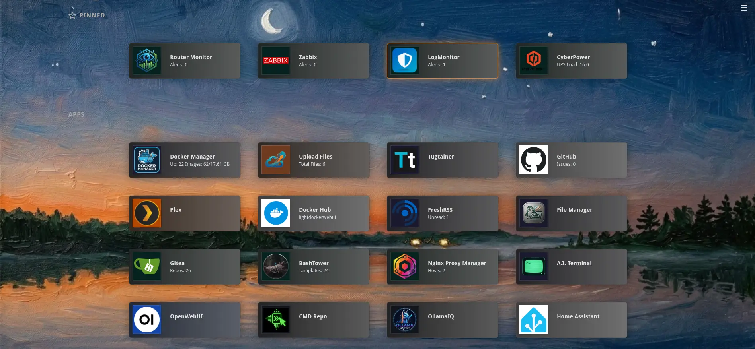
Task: Click the red ZABBIX logo icon
Action: (x=276, y=60)
